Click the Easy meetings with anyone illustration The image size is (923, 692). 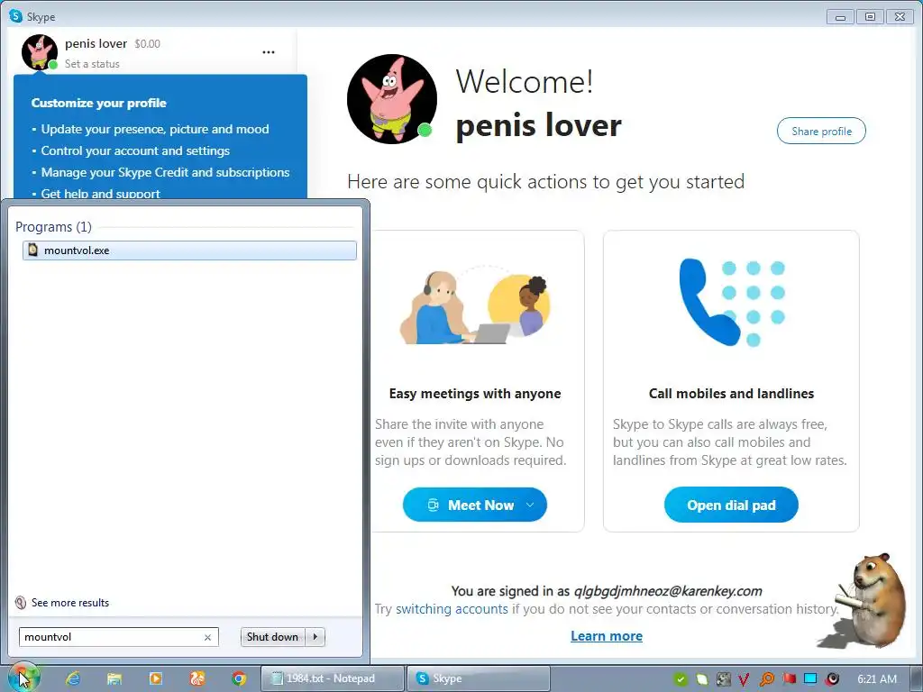tap(474, 306)
